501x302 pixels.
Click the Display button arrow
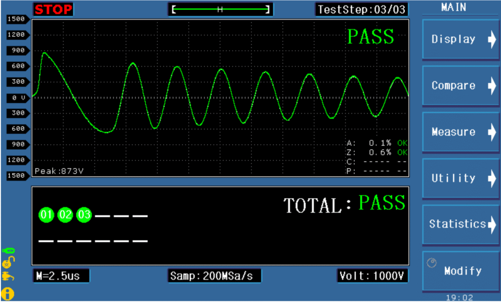point(492,39)
